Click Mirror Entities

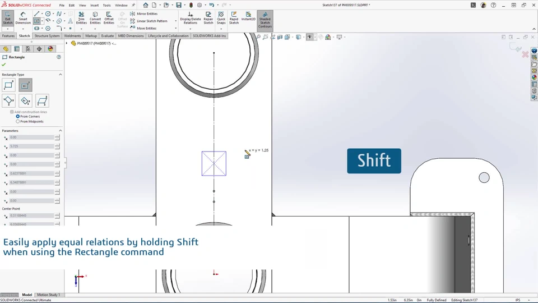pos(144,13)
